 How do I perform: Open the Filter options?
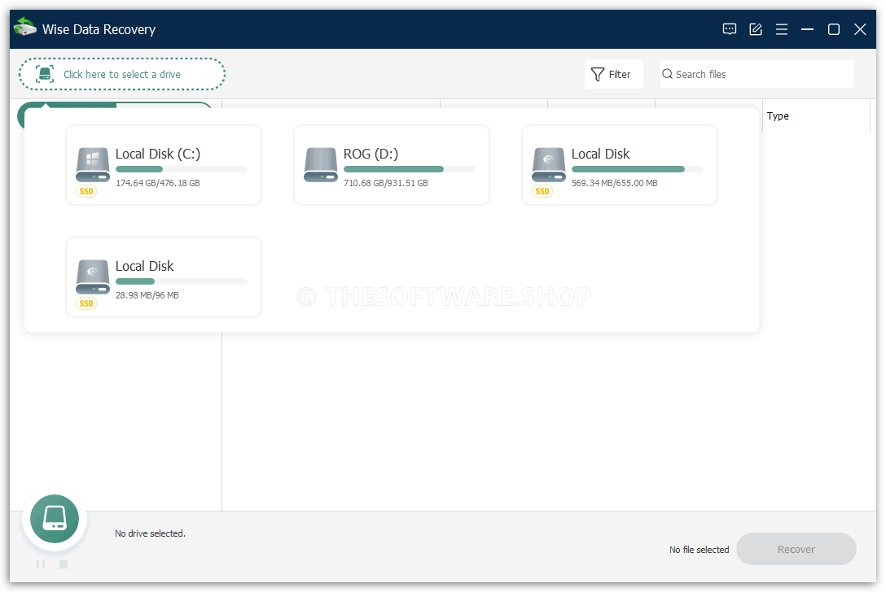pyautogui.click(x=614, y=74)
